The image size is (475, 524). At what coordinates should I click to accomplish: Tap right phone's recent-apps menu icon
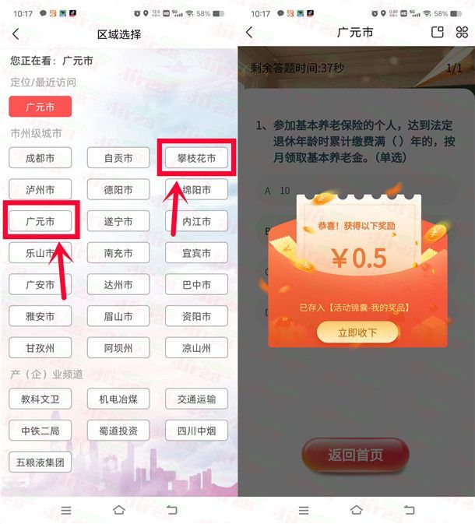point(304,510)
